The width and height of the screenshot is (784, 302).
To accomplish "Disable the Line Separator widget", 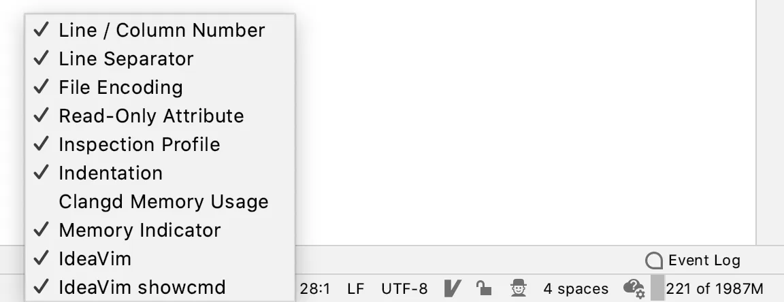I will point(126,59).
